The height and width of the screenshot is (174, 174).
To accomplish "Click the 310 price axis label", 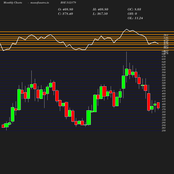I will click(164, 120).
